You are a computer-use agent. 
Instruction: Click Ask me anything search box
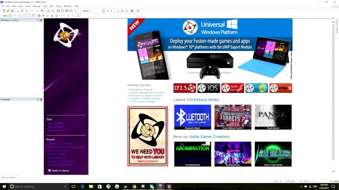pos(39,187)
